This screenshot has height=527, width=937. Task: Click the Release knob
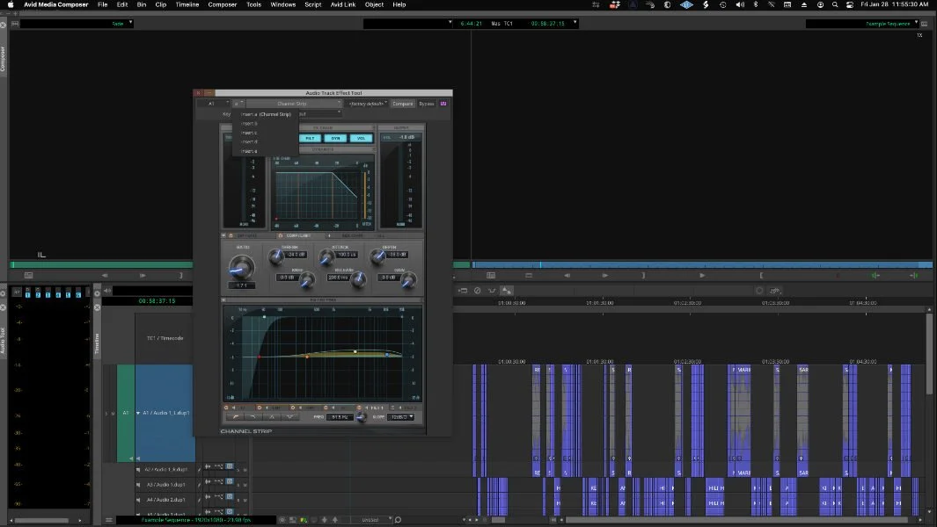pyautogui.click(x=359, y=280)
